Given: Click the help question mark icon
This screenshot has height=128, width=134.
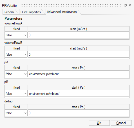Looking at the screenshot, I should (125, 5).
